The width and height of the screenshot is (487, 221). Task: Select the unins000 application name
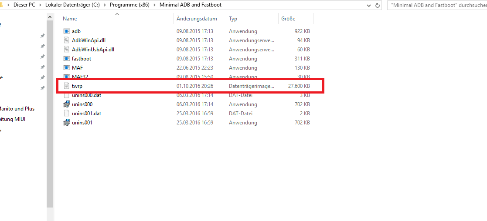tap(82, 104)
